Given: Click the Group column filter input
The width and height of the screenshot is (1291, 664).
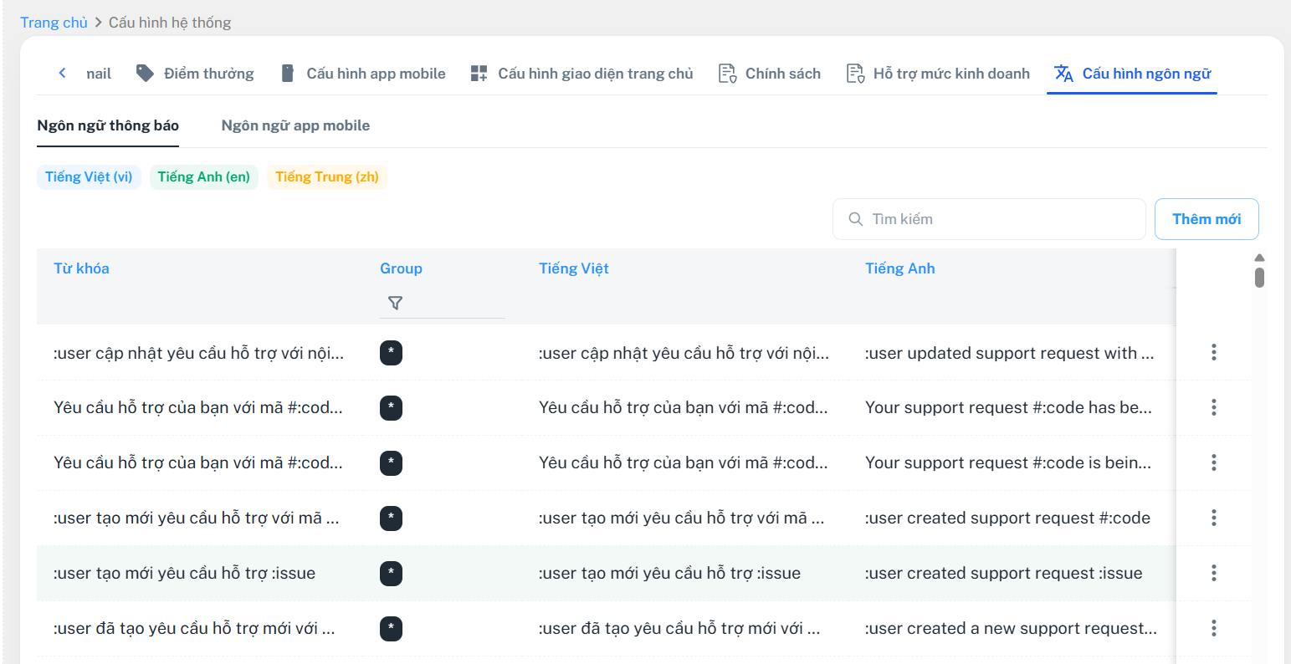Looking at the screenshot, I should pos(442,303).
